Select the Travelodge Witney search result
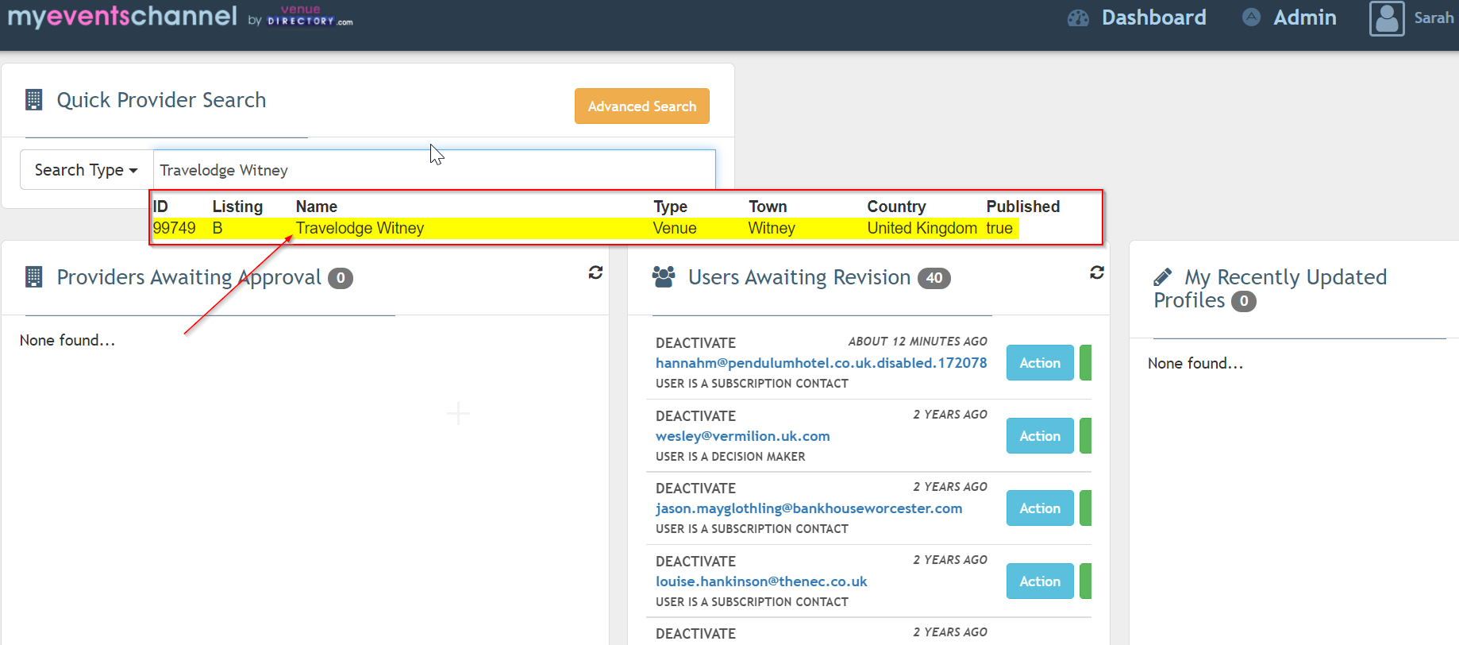 585,228
